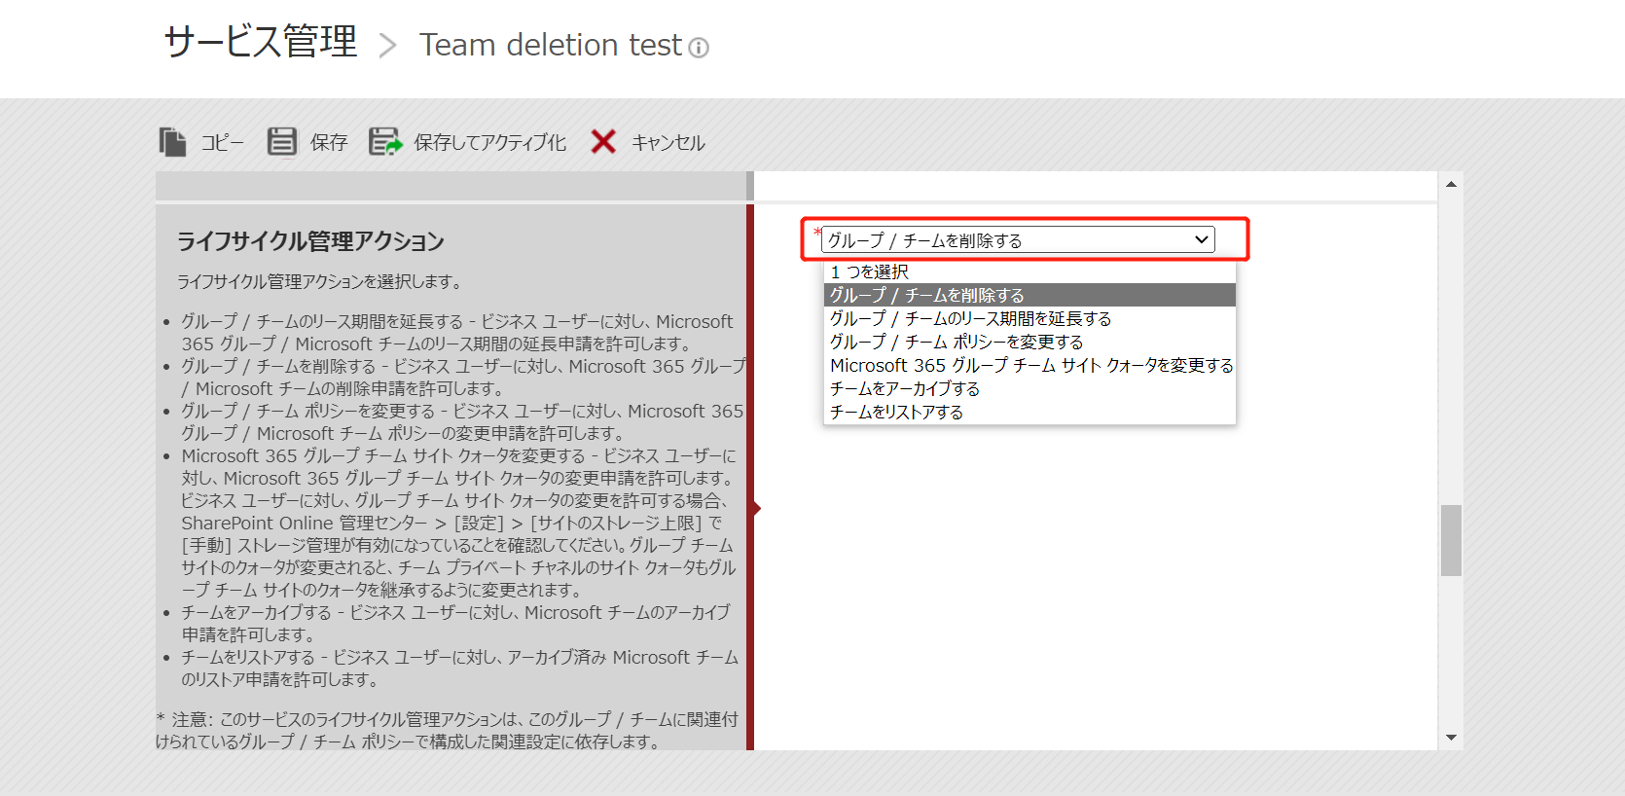This screenshot has height=796, width=1625.
Task: Select 'Microsoft 365 グループ チーム サイト クォータを変更する'
Action: click(x=1030, y=365)
